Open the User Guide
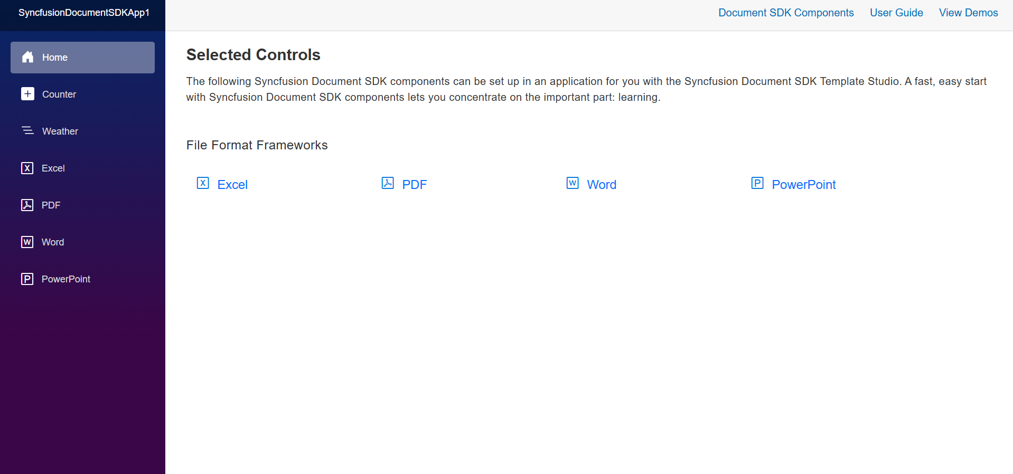The width and height of the screenshot is (1013, 474). coord(896,12)
